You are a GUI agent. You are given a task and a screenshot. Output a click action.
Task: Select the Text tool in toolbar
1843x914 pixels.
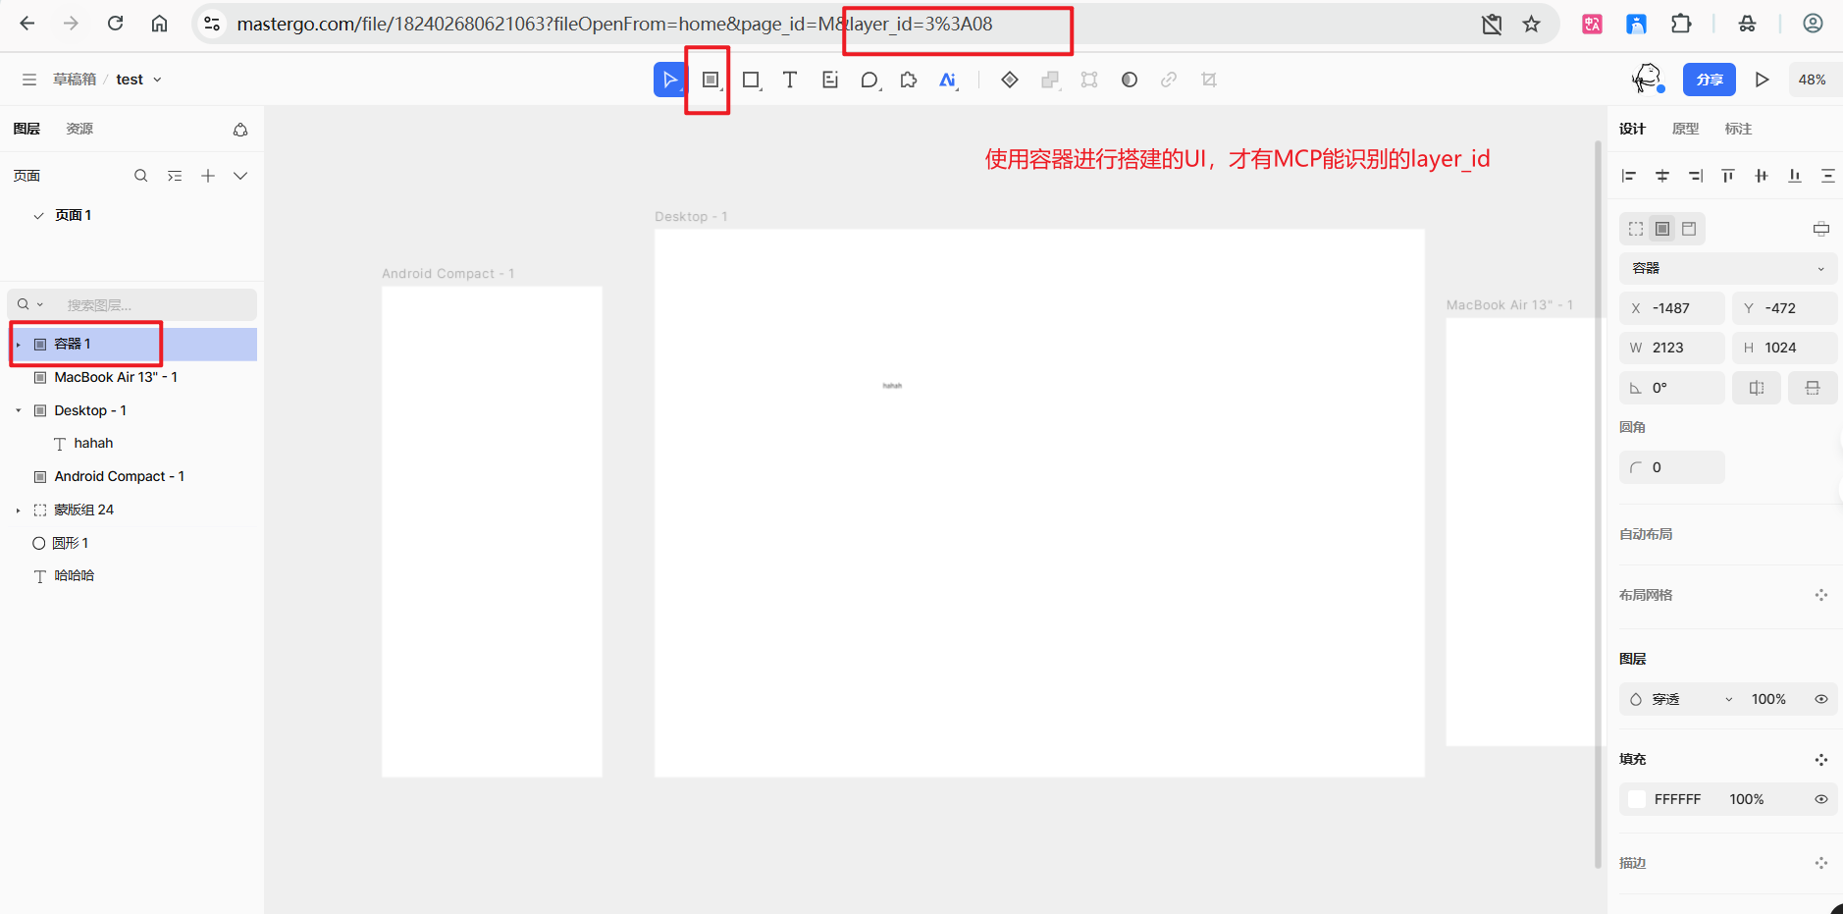pos(790,80)
